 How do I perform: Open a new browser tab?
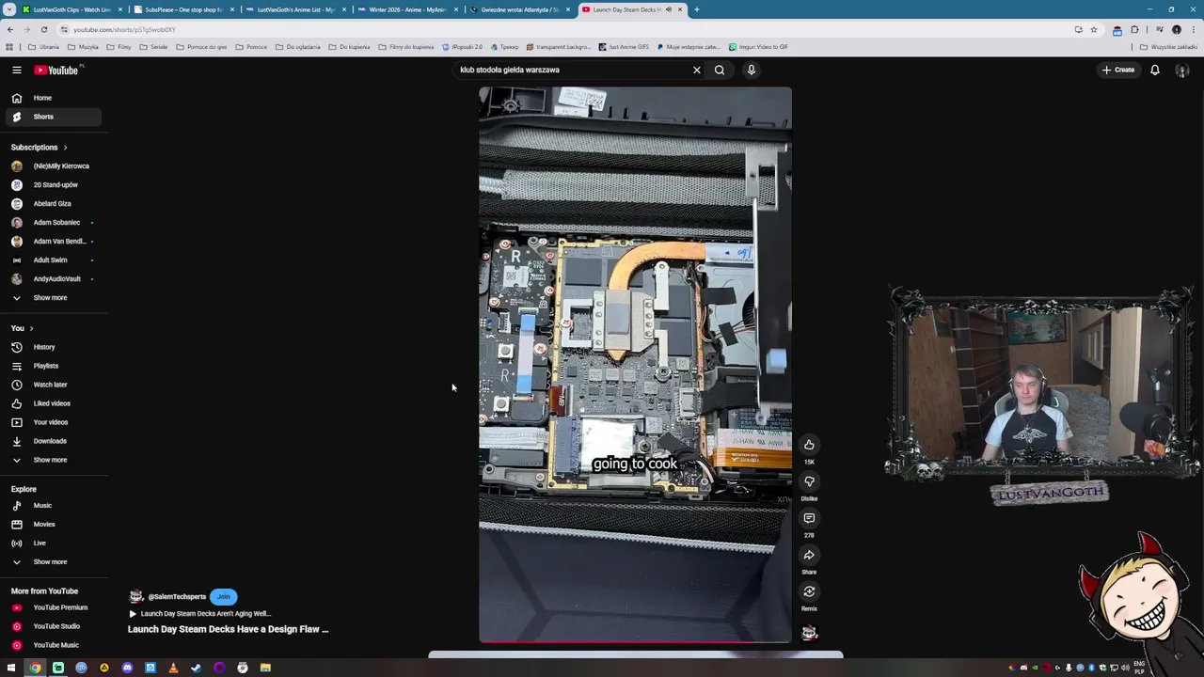(x=696, y=9)
